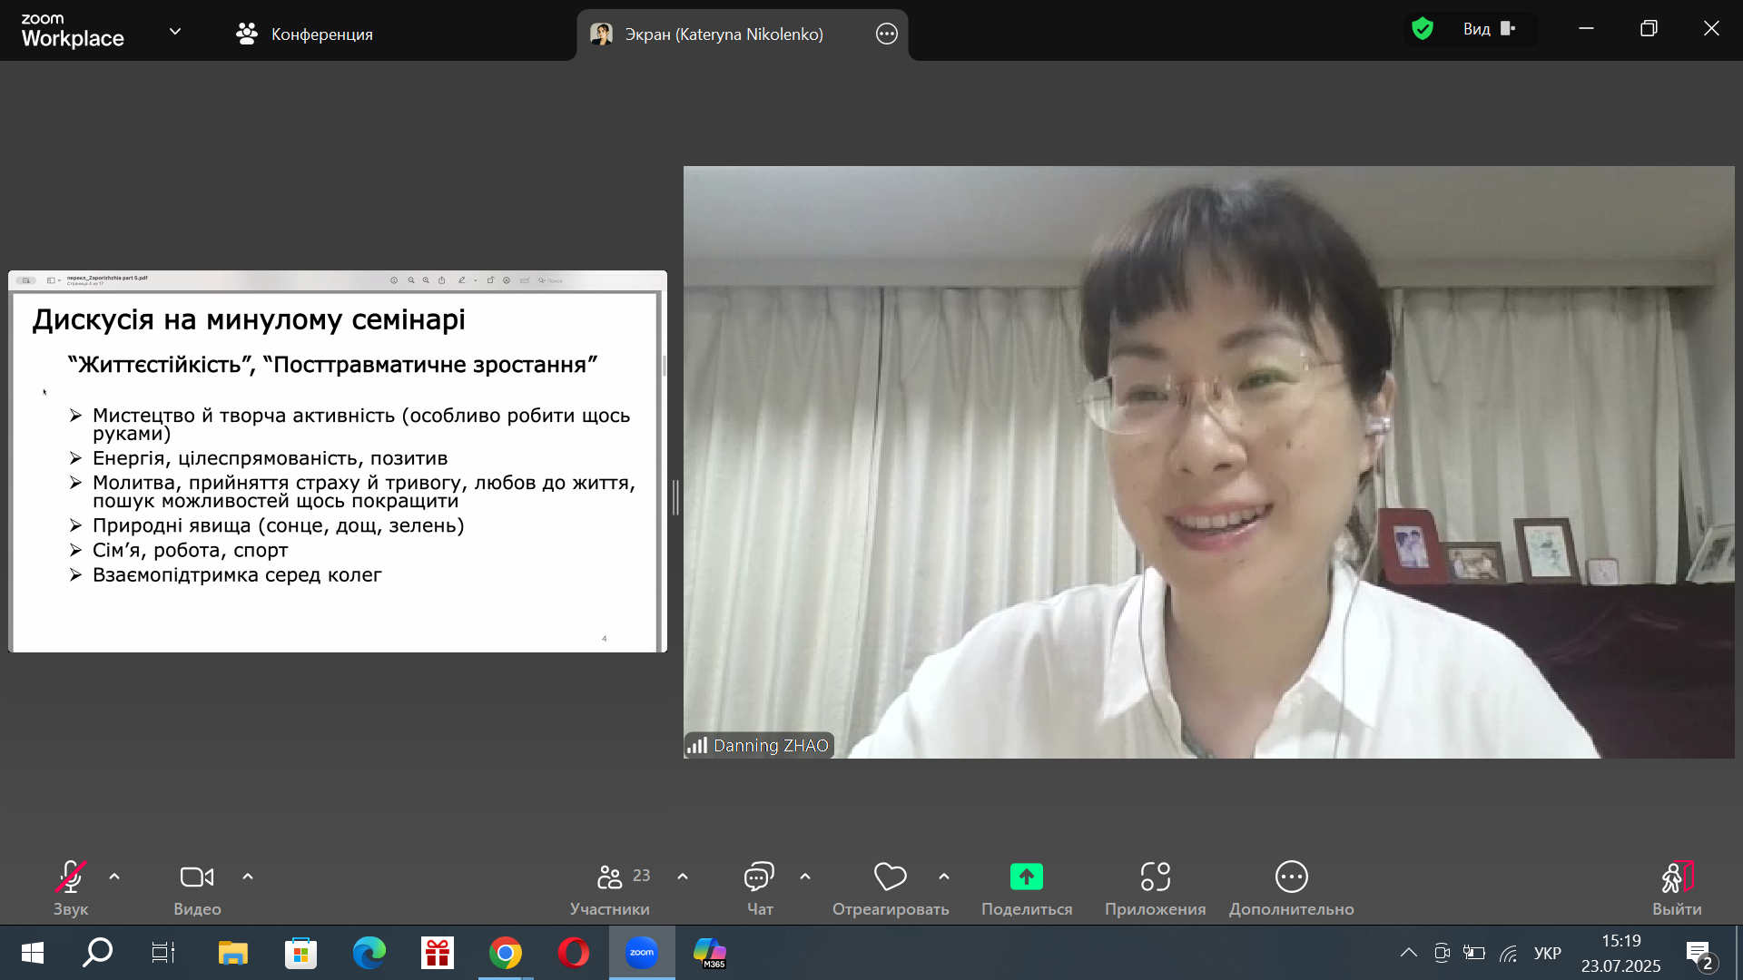Toggle camera with the Видео button

coord(197,887)
